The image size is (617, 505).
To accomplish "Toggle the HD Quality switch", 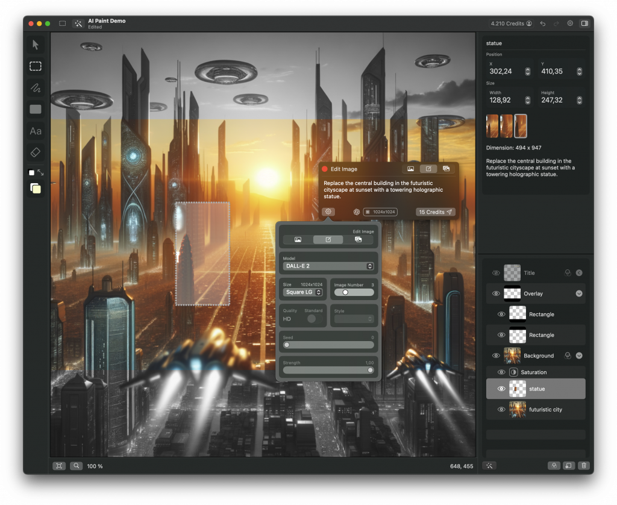I will click(x=312, y=319).
